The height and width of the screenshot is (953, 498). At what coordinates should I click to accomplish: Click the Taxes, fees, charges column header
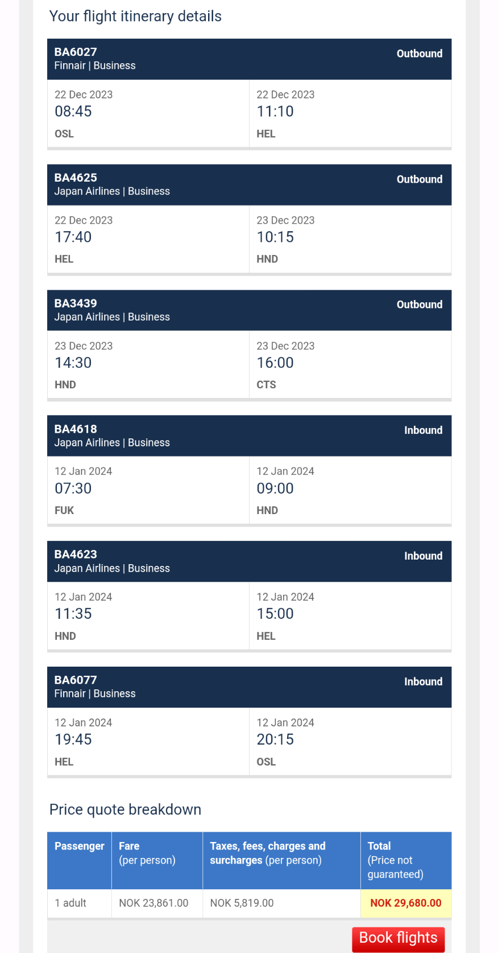tap(281, 861)
